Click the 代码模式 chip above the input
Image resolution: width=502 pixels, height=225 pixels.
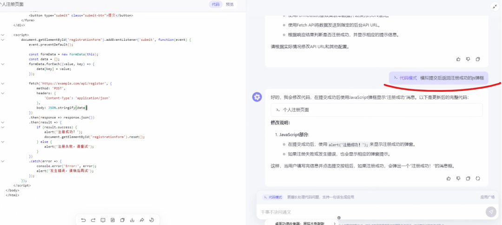pos(273,197)
